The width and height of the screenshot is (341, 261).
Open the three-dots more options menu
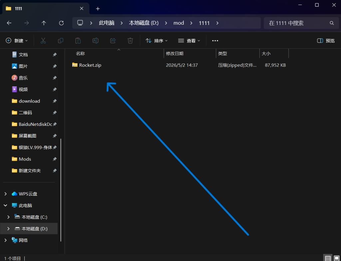[215, 41]
